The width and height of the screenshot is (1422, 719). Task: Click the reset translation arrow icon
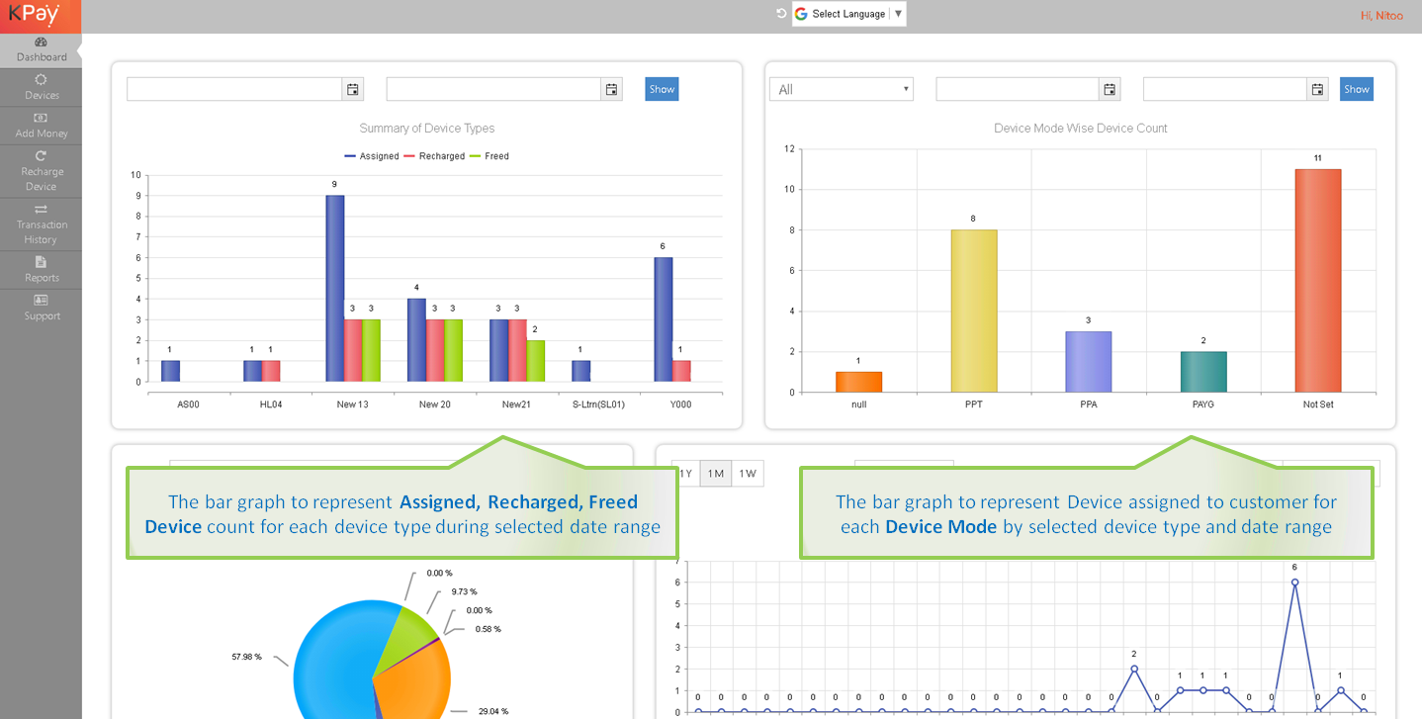pos(781,13)
